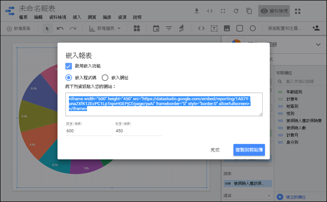Open the 新增圖表 dropdown
327x202 pixels.
coord(105,29)
